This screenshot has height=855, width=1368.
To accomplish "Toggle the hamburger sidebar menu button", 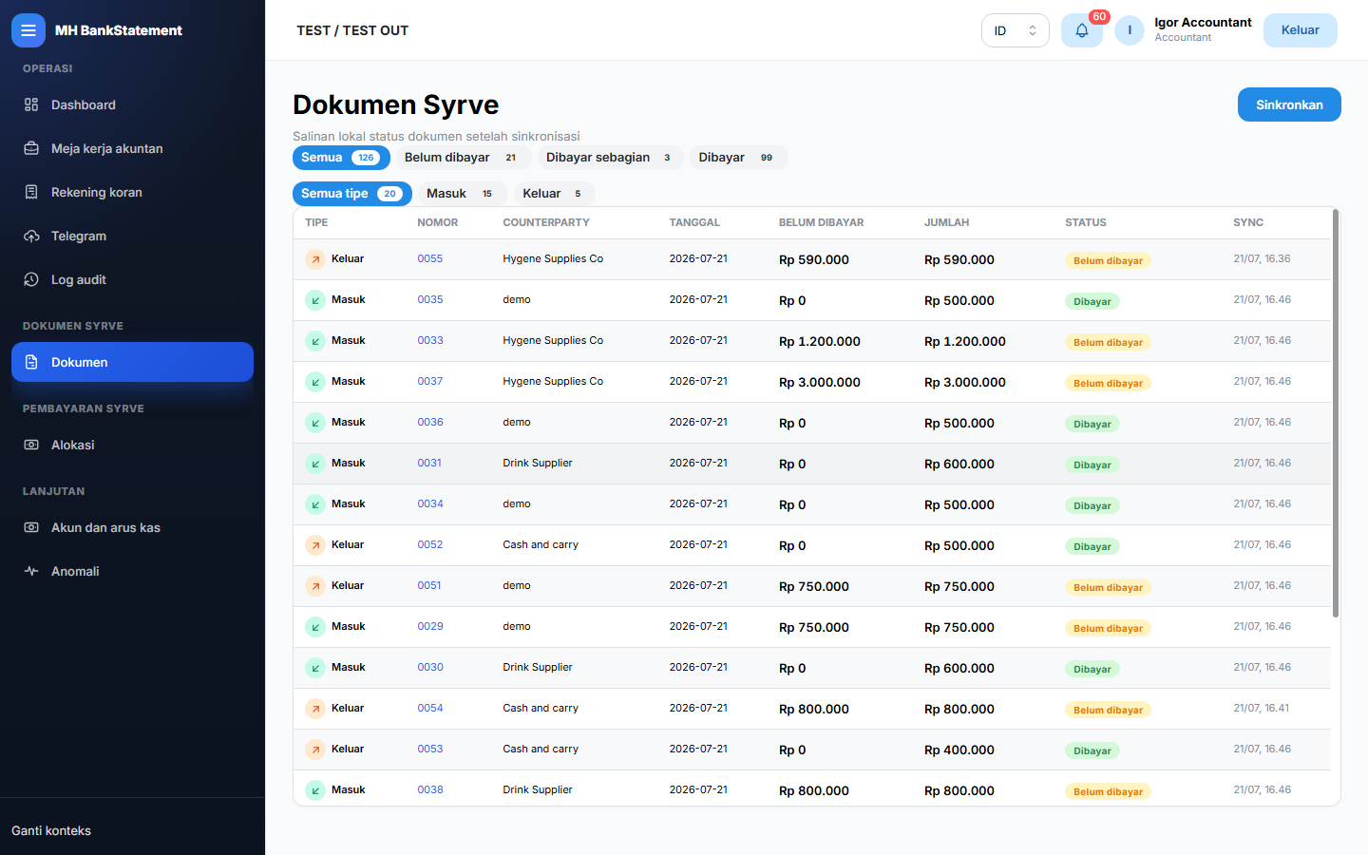I will tap(28, 30).
